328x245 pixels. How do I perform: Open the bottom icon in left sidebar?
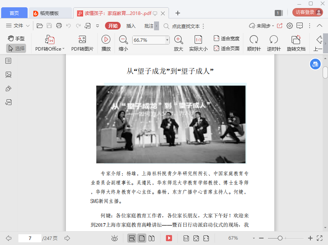tap(8, 102)
